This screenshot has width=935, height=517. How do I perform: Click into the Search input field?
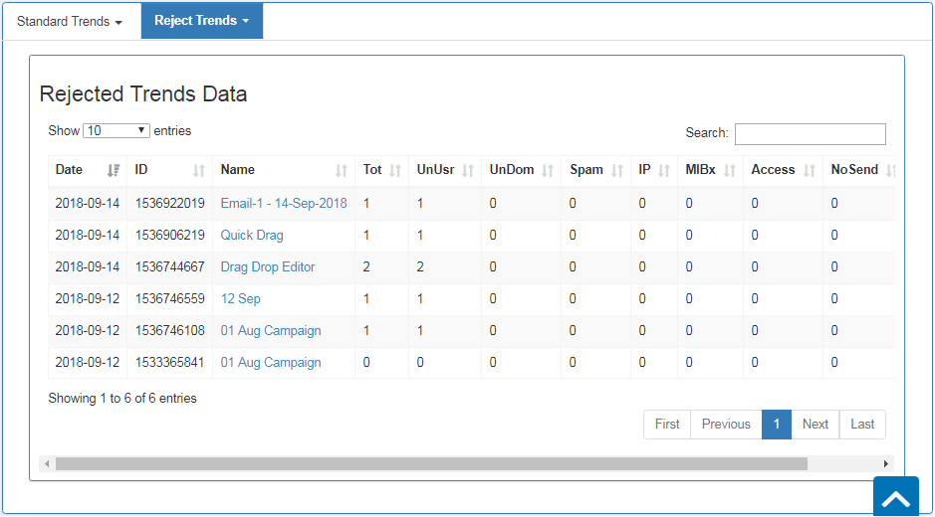click(810, 134)
